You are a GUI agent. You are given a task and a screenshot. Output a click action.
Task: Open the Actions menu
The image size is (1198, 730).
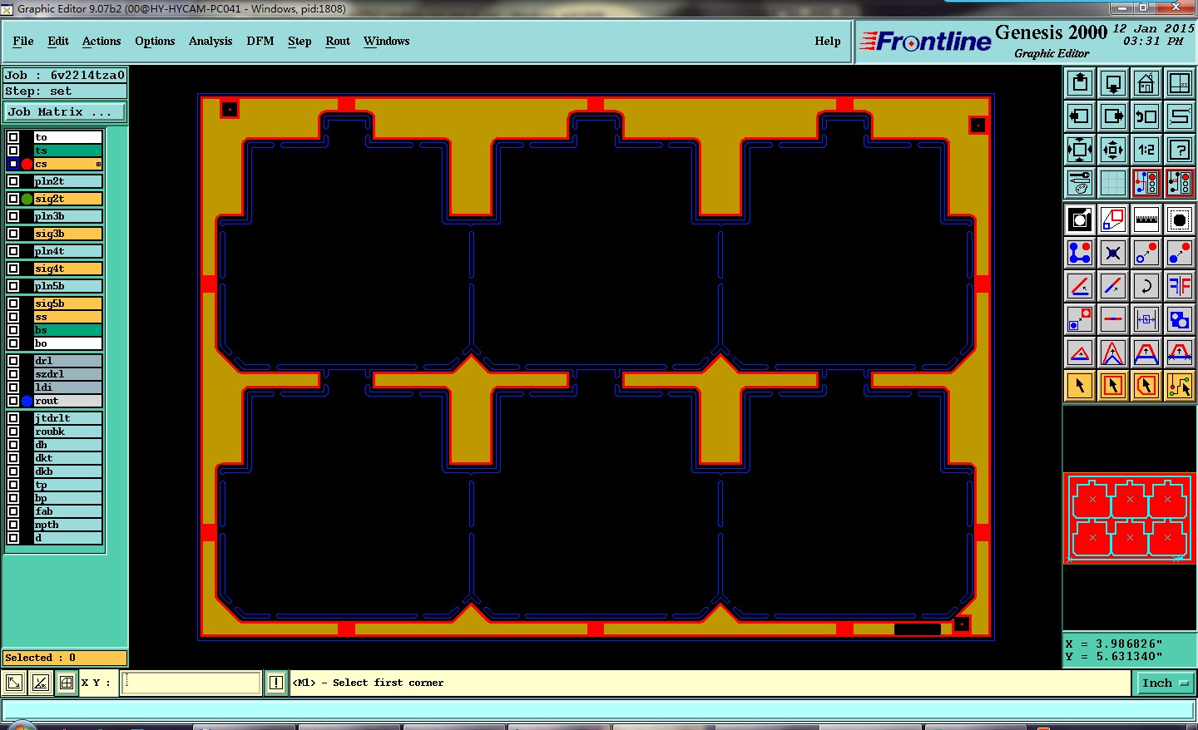[101, 41]
